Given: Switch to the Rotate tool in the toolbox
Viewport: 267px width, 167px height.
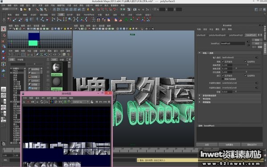Looking at the screenshot, I should point(4,52).
